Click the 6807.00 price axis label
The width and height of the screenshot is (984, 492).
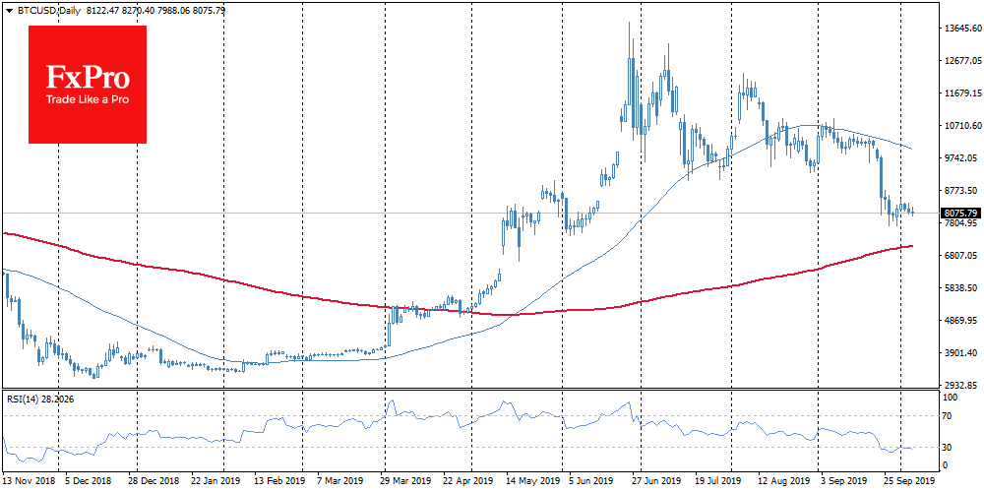click(963, 256)
